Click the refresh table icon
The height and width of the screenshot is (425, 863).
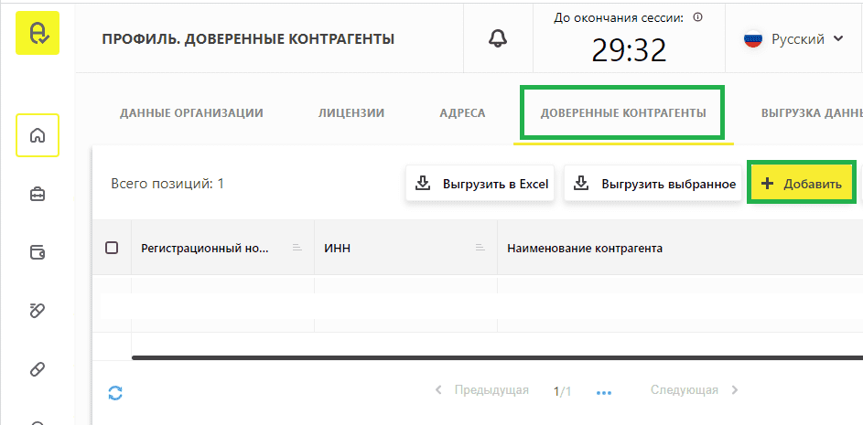tap(115, 393)
